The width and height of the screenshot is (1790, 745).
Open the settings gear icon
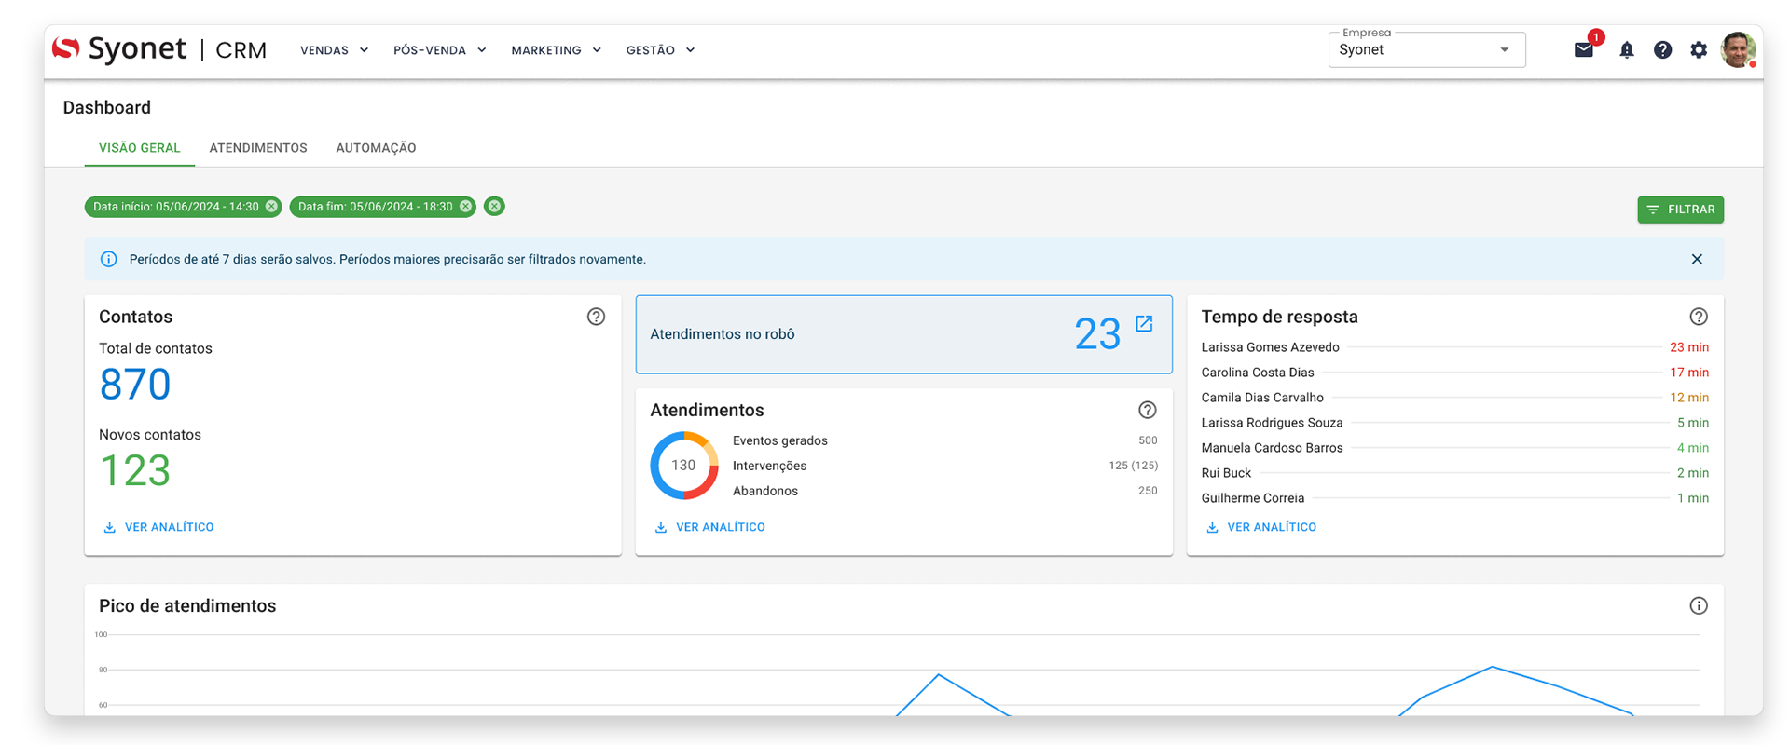tap(1699, 50)
